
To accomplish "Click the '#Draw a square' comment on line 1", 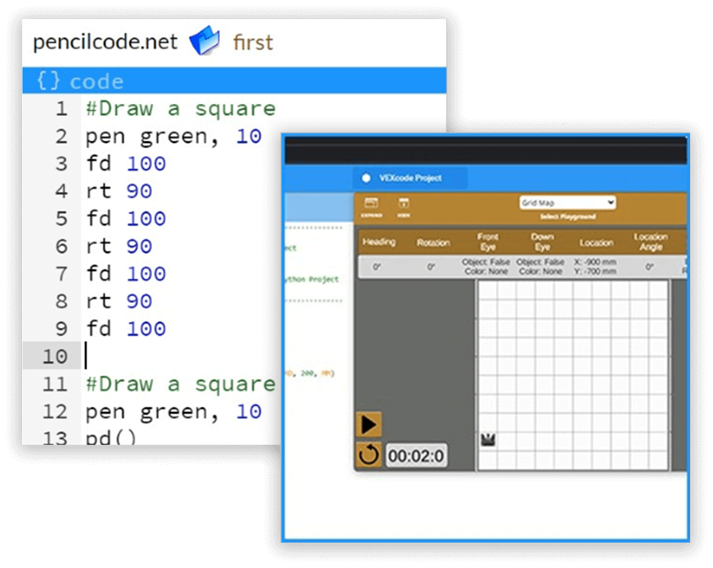I will click(x=180, y=109).
